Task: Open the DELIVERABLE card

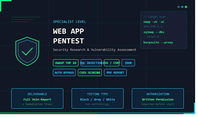Action: pos(37,98)
